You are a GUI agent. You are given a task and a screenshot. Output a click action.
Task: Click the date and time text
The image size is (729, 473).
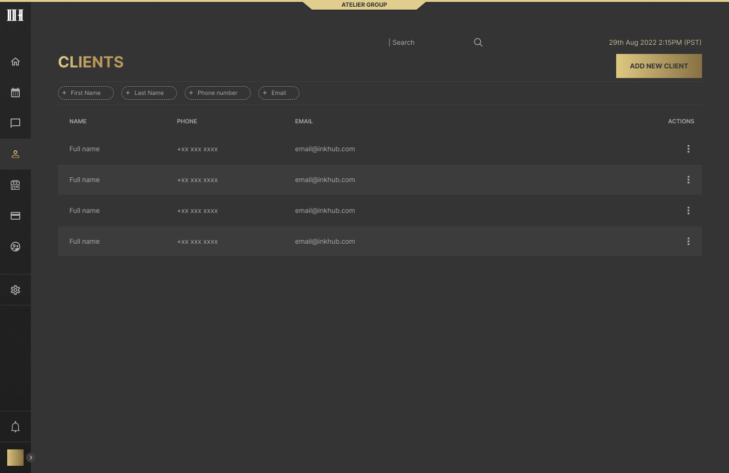pos(655,42)
